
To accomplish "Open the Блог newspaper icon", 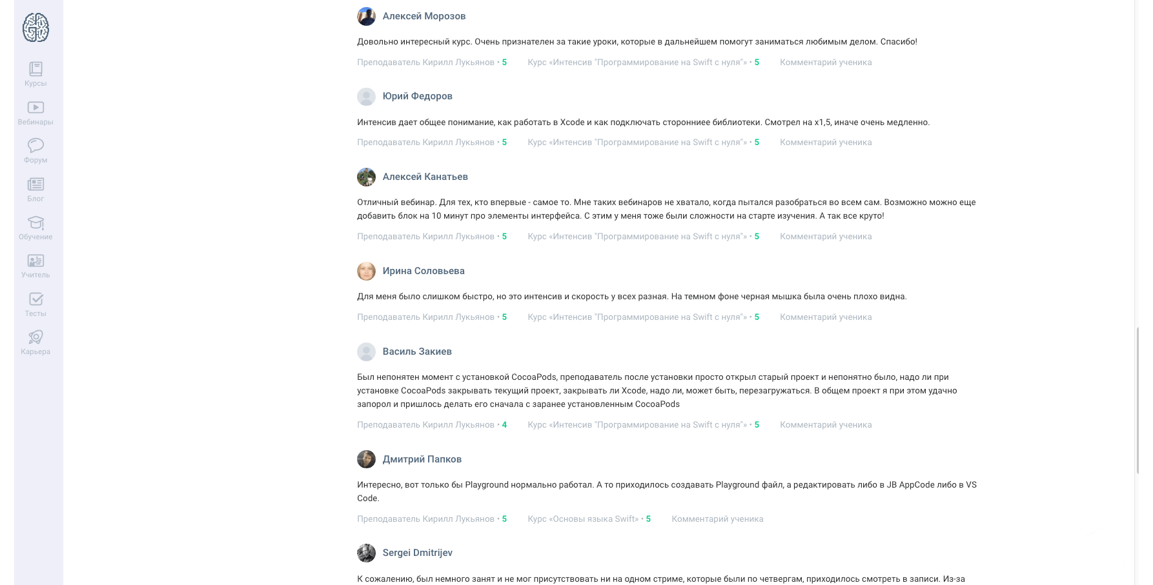I will tap(36, 184).
